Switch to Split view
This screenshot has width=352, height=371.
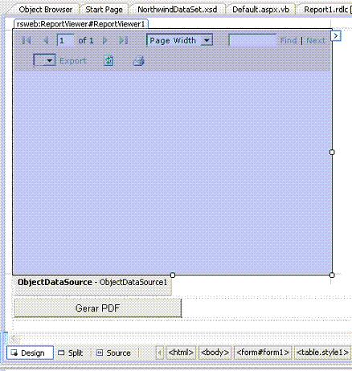click(71, 353)
